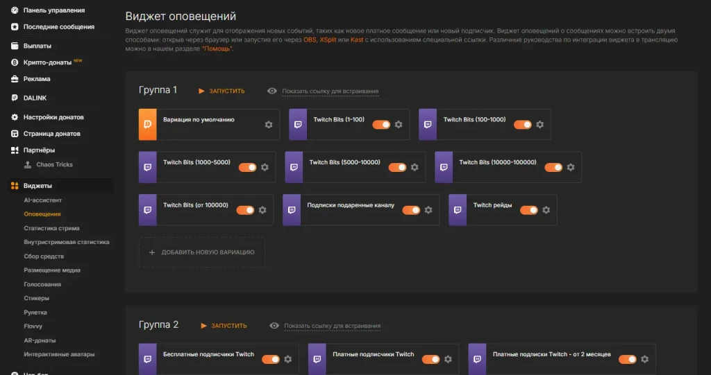Viewport: 711px width, 375px height.
Task: Open AI-ассистент widget page
Action: point(42,200)
